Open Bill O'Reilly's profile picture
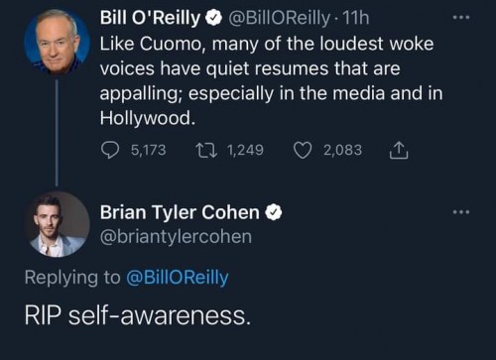The height and width of the screenshot is (360, 496). coord(58,42)
